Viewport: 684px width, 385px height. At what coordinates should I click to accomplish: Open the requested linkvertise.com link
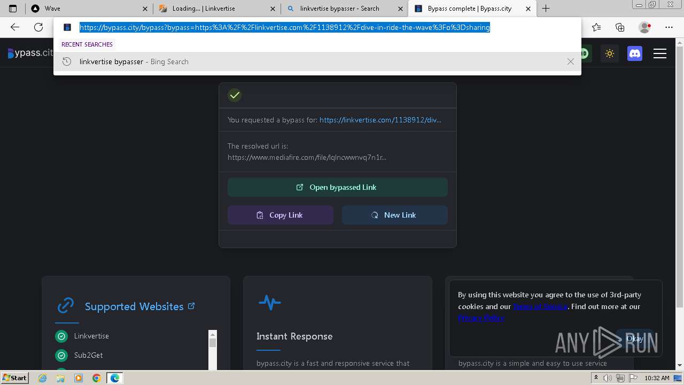click(x=380, y=120)
